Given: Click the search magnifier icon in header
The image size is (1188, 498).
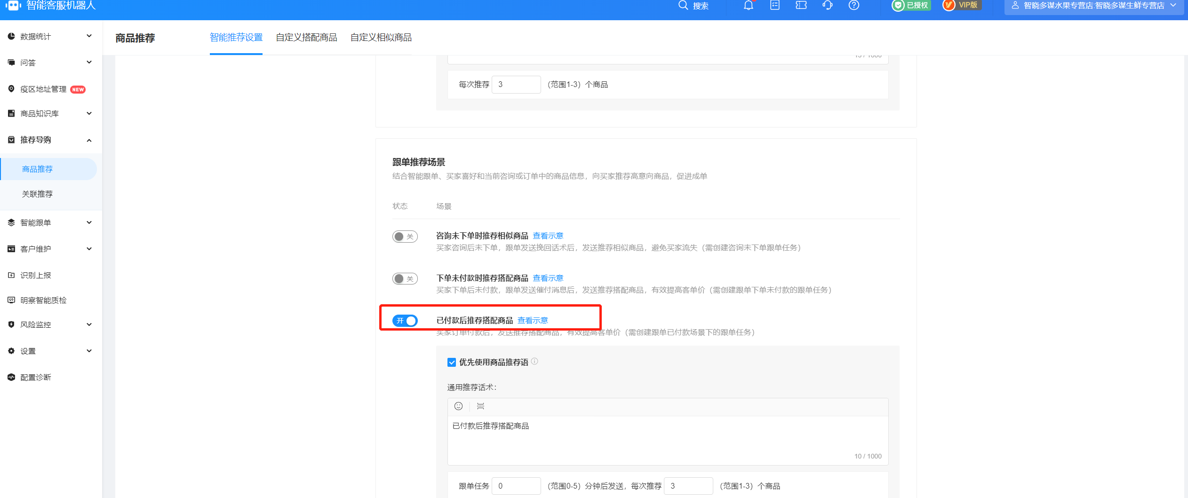Looking at the screenshot, I should (x=683, y=5).
